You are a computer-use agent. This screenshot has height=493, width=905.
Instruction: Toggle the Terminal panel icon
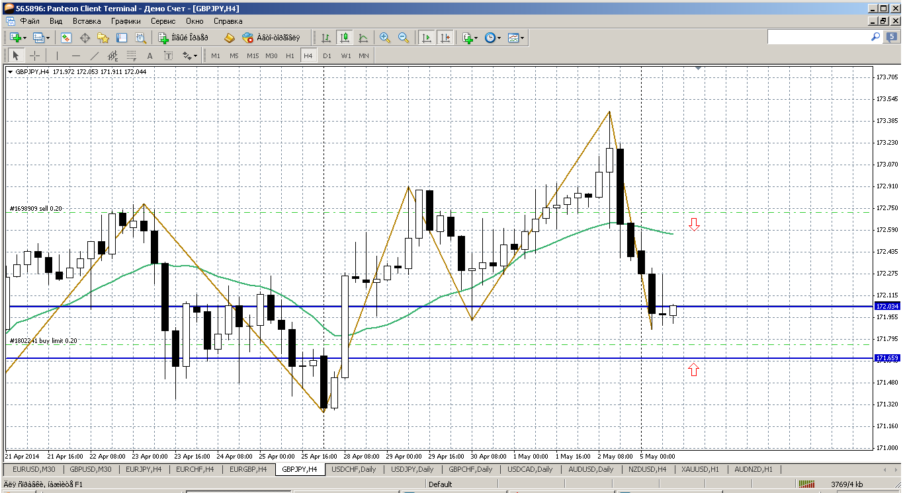pyautogui.click(x=122, y=38)
